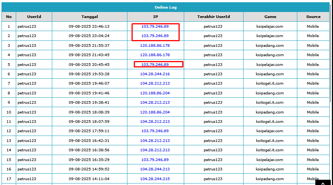Select timestamp 09-08-2025 14:11:04

[89, 179]
